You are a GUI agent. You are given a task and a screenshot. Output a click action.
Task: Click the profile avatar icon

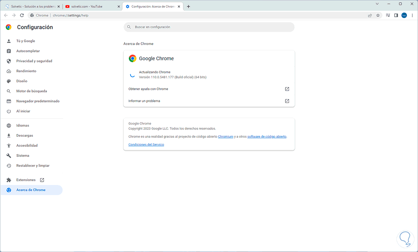pos(404,15)
